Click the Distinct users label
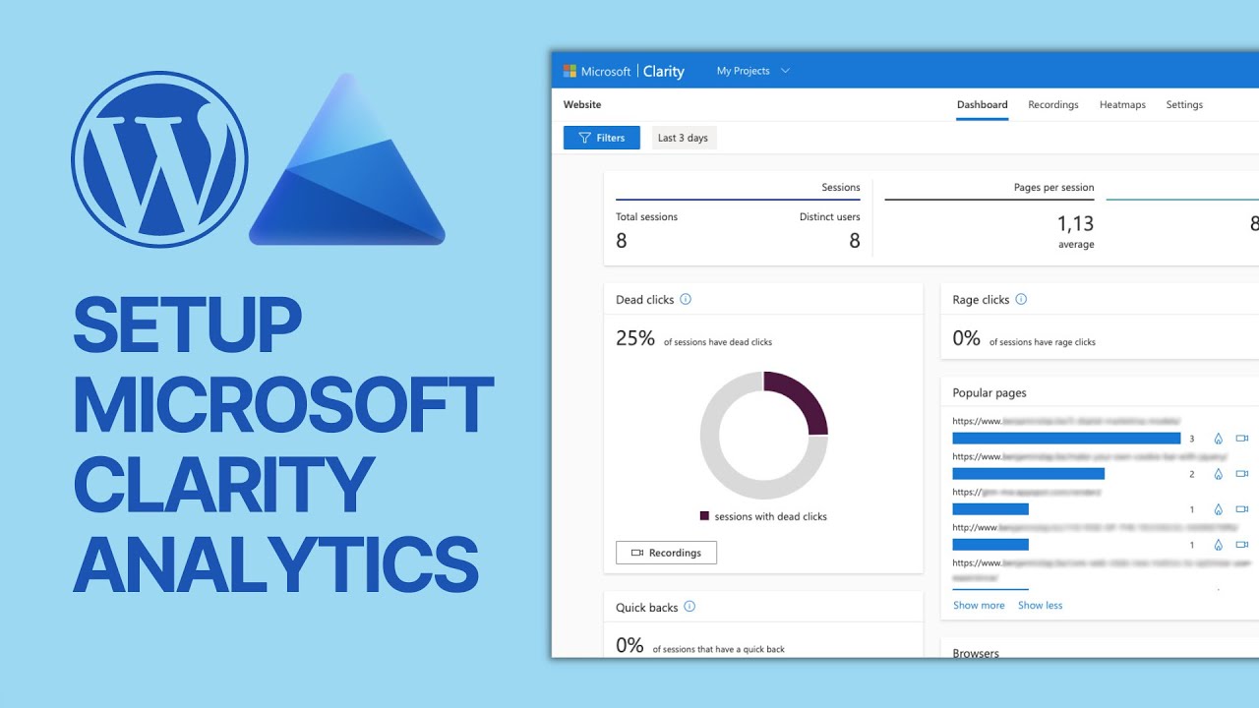Image resolution: width=1259 pixels, height=708 pixels. (x=829, y=217)
